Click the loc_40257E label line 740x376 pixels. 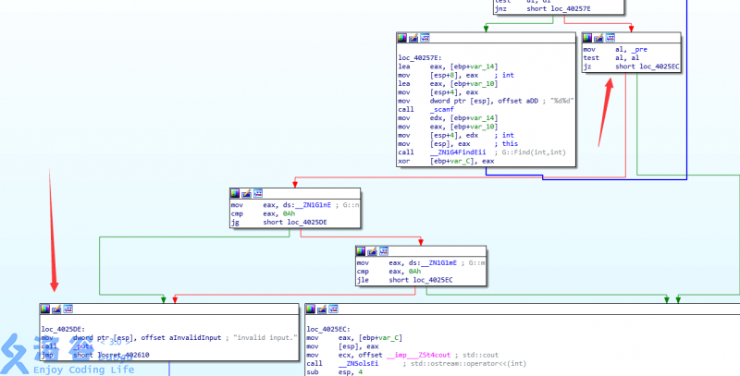(x=417, y=57)
